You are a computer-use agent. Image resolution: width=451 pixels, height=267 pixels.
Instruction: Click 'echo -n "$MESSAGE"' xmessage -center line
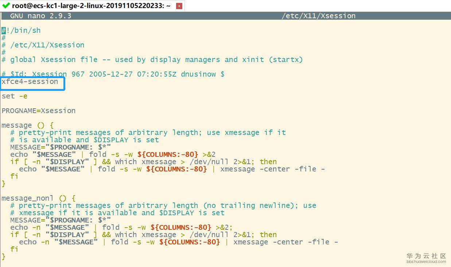[x=179, y=242]
